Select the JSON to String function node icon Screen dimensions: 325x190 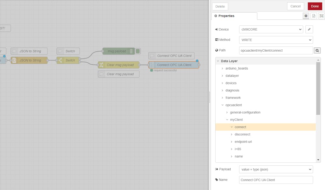tap(14, 60)
